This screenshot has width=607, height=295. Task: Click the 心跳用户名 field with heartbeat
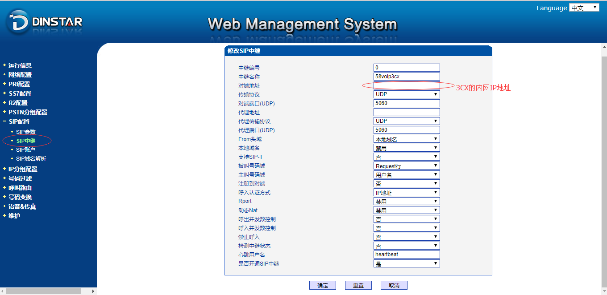pos(407,255)
